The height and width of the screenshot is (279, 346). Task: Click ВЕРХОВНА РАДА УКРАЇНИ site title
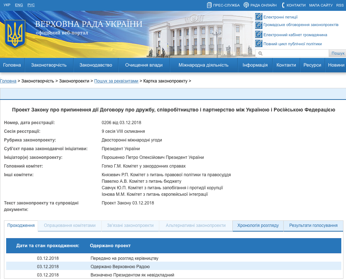point(89,24)
